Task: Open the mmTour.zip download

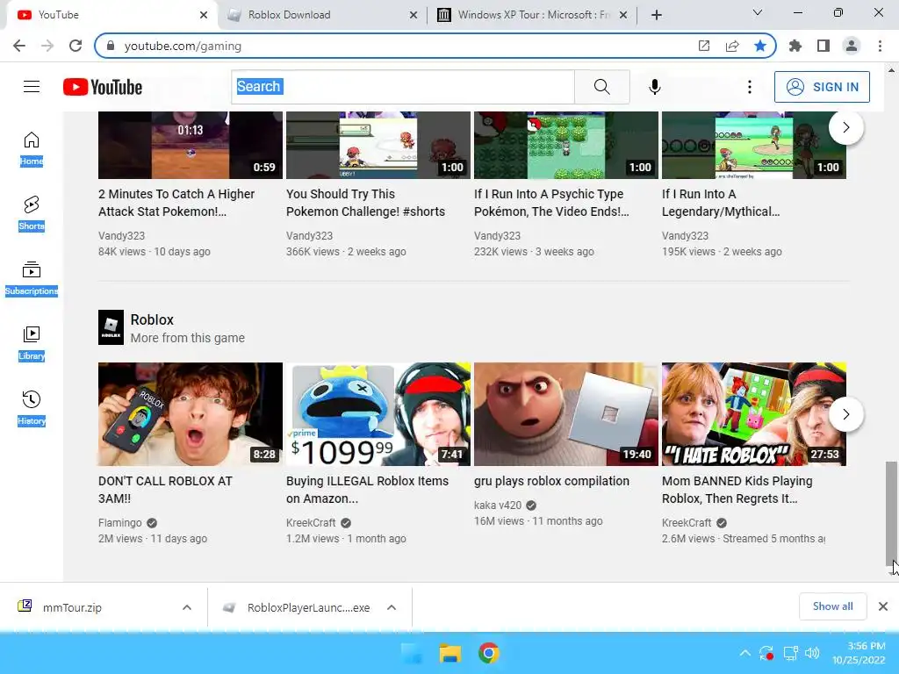Action: (x=72, y=607)
